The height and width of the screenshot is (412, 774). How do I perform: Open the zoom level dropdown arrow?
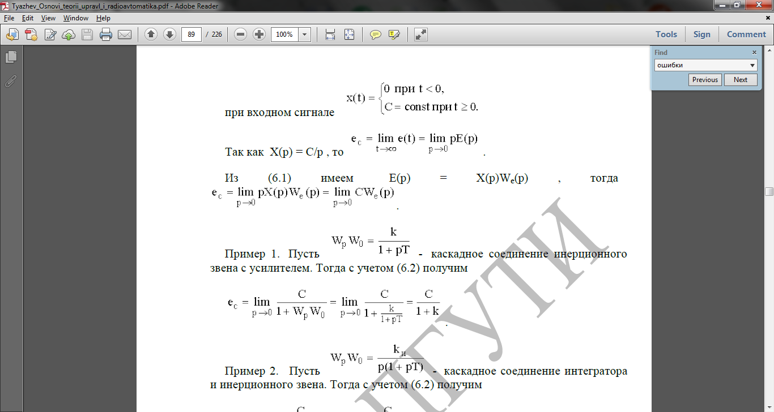pos(305,35)
